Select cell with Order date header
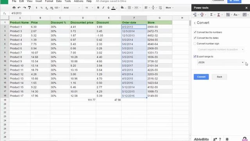The image size is (250, 141). tap(134, 23)
